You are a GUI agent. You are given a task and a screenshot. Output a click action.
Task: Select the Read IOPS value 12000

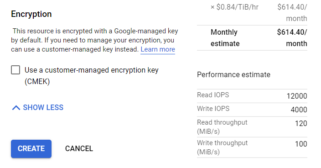(x=297, y=96)
